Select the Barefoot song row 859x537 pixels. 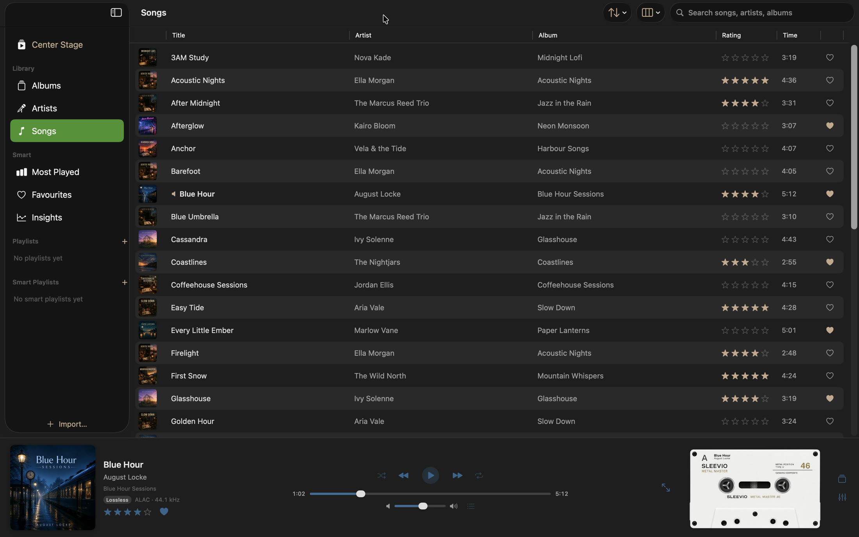click(x=489, y=171)
